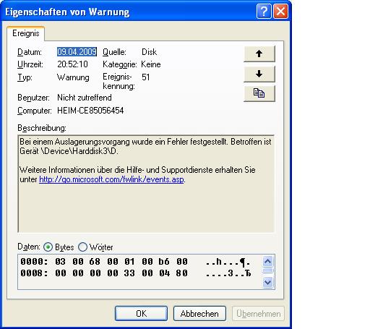Viewport: 370px width, 329px height.
Task: Click the hex data row 0008
Action: coord(136,273)
